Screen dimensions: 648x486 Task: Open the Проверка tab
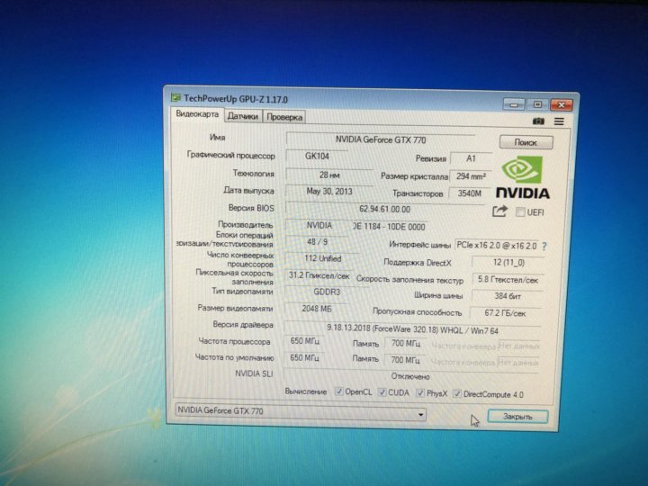(x=284, y=117)
